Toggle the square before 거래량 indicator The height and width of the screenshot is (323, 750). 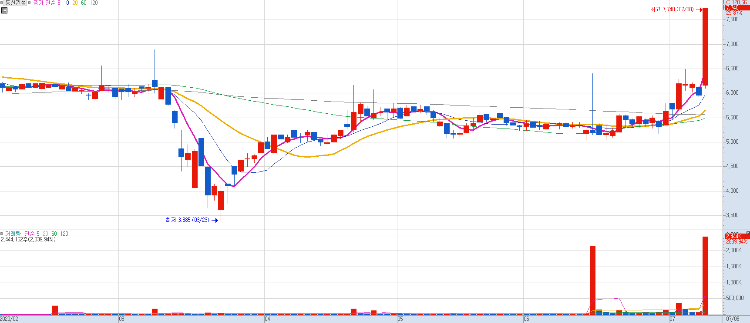[2, 234]
